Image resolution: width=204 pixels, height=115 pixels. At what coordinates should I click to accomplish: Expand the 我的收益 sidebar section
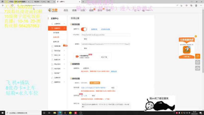[64, 51]
